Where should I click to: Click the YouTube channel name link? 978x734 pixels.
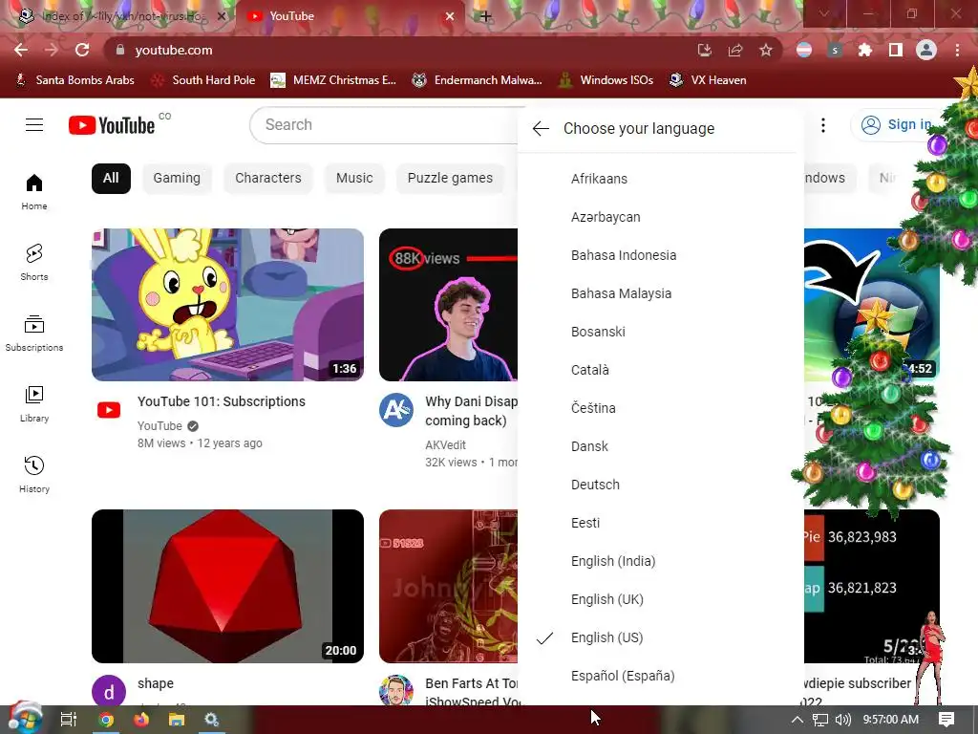(x=159, y=425)
